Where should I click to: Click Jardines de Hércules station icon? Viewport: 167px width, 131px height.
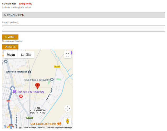[x=30, y=72]
